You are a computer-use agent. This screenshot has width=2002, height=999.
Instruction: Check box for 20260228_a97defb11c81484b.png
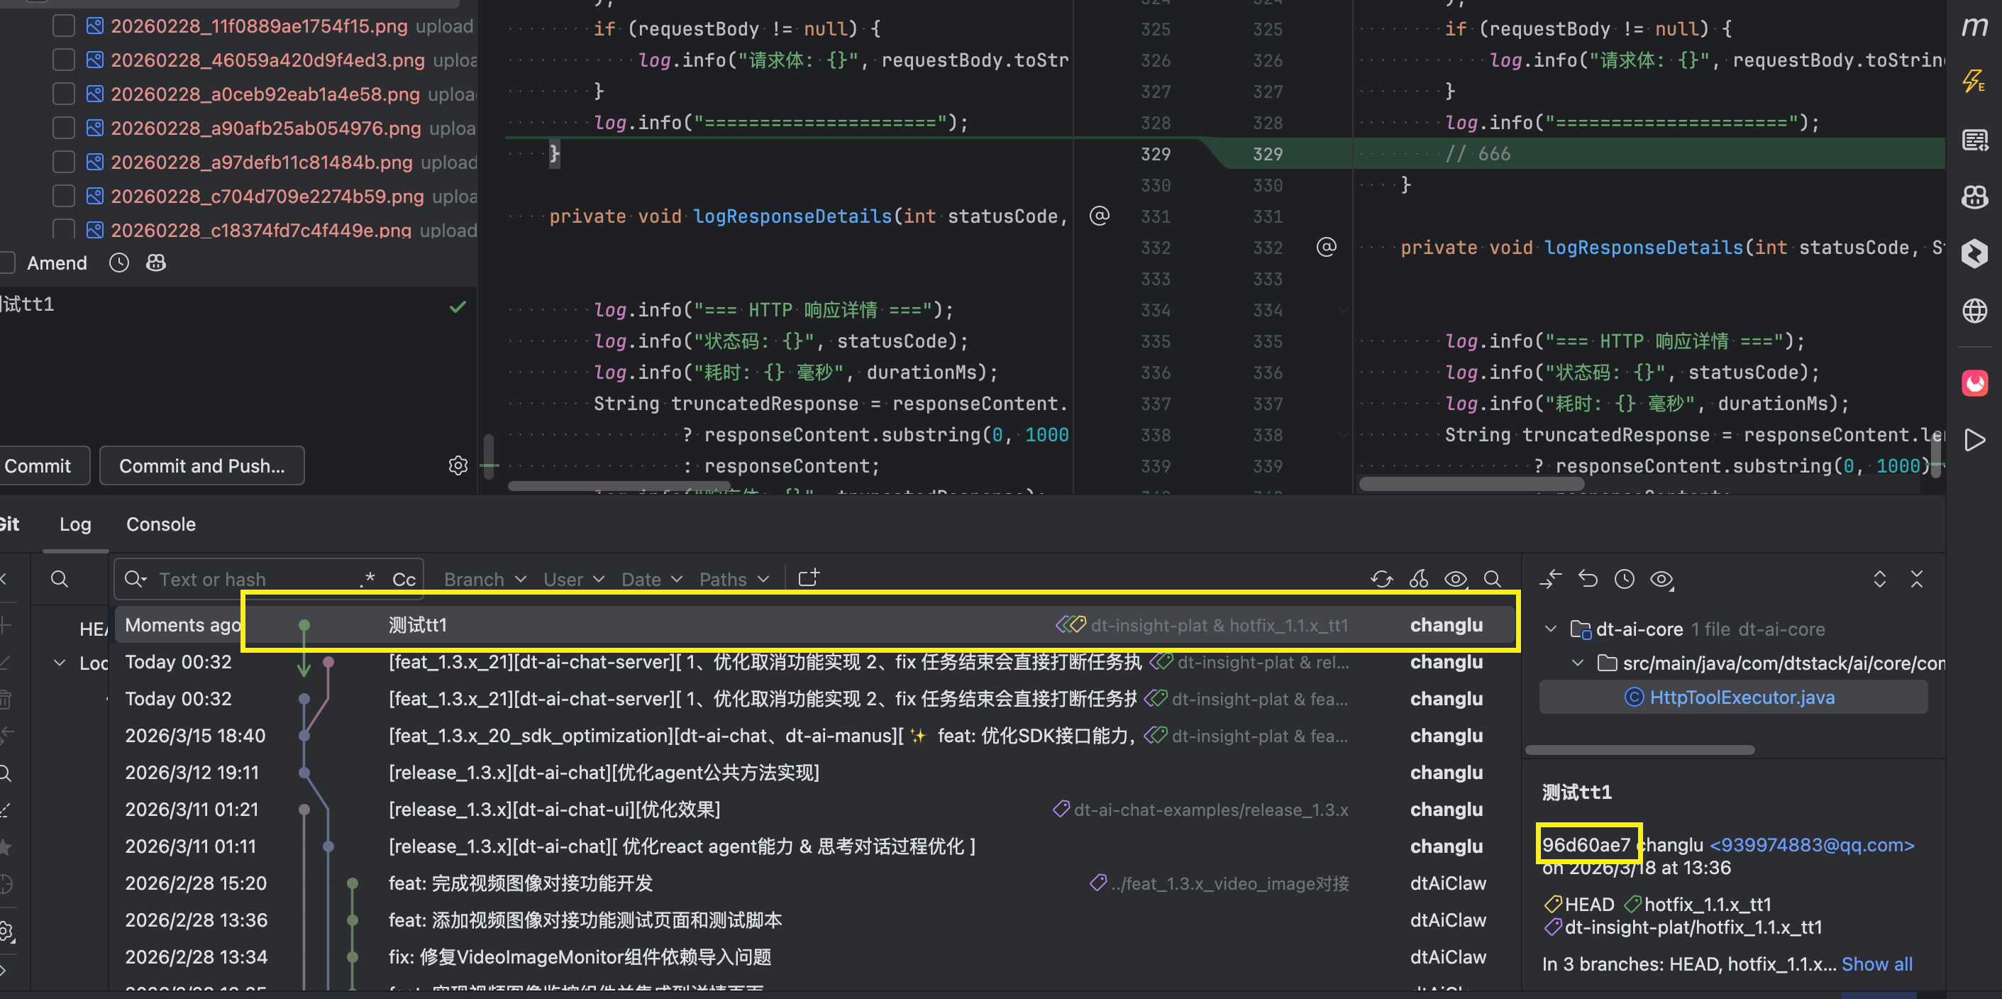coord(64,162)
